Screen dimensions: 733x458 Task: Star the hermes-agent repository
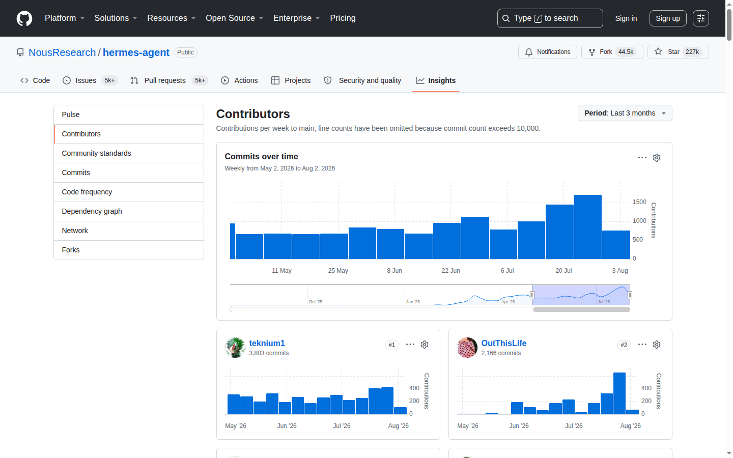coord(678,52)
